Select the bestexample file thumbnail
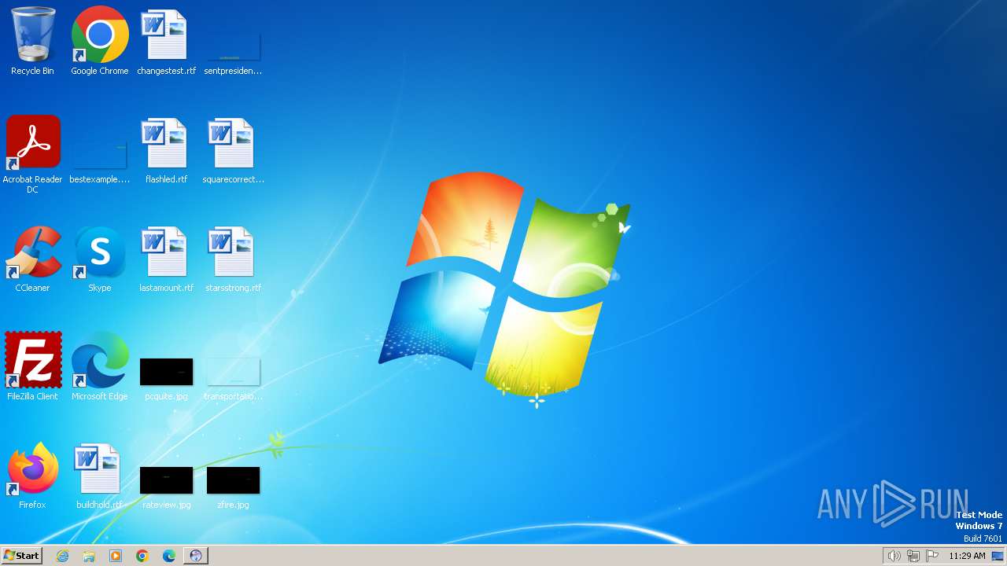Screen dimensions: 1007x566 100,156
